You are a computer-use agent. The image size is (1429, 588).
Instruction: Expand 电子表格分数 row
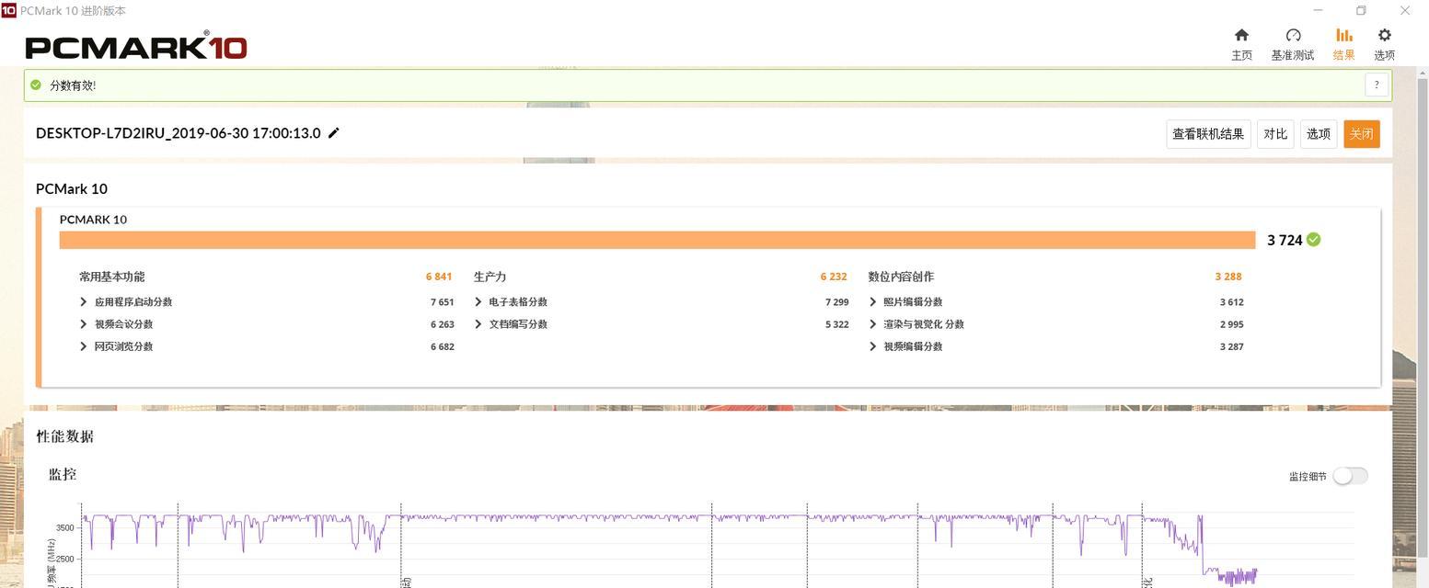478,302
